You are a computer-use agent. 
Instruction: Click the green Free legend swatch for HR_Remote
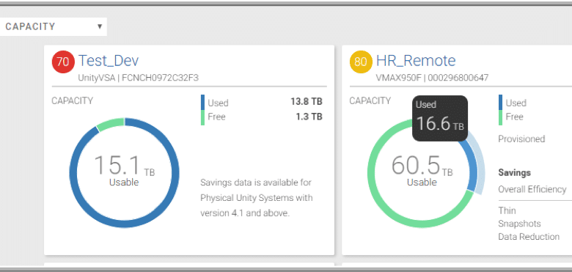point(500,118)
